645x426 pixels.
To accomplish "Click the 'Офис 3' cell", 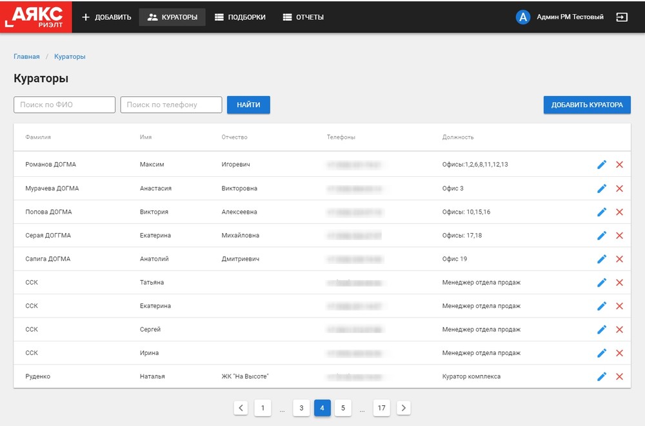I will point(453,188).
